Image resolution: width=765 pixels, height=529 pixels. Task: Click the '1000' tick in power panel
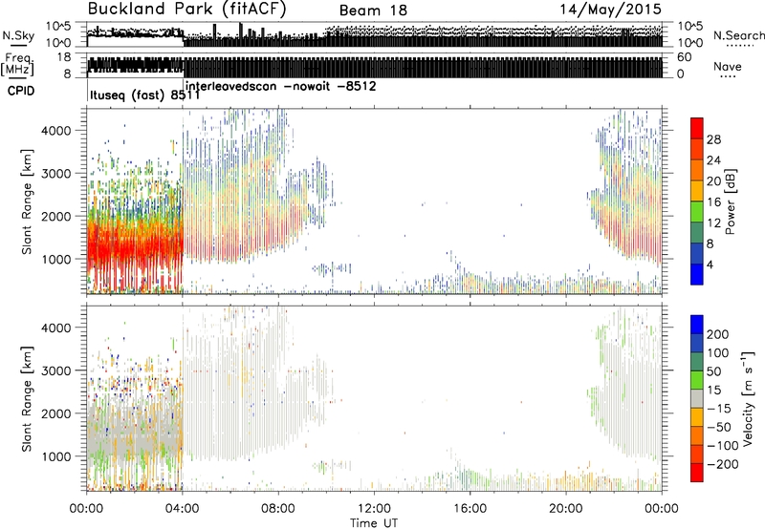pos(56,259)
